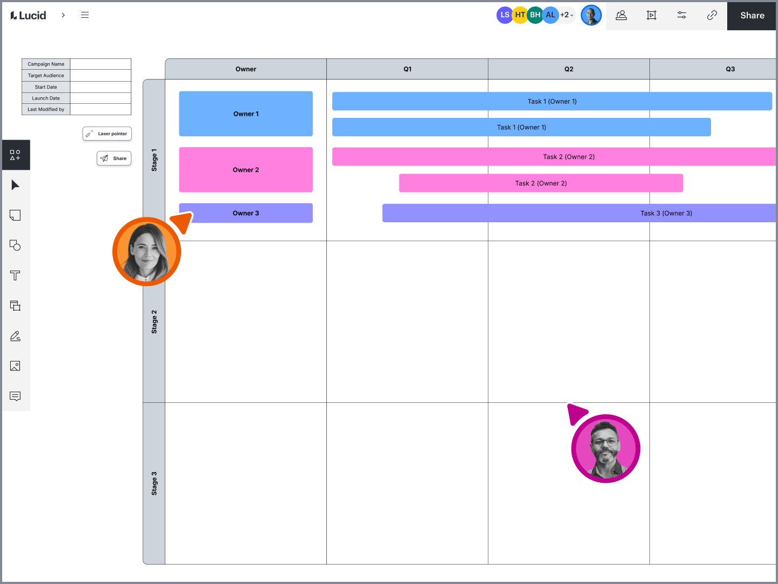Click the Start Date label cell
The image size is (778, 584).
[46, 87]
